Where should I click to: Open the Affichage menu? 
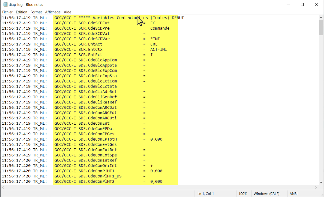(x=53, y=12)
